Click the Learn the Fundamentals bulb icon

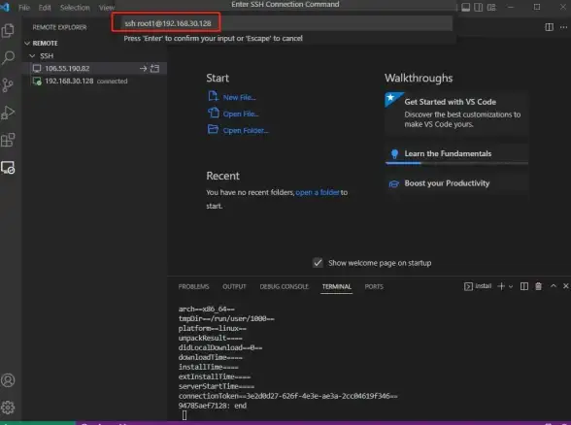coord(394,154)
